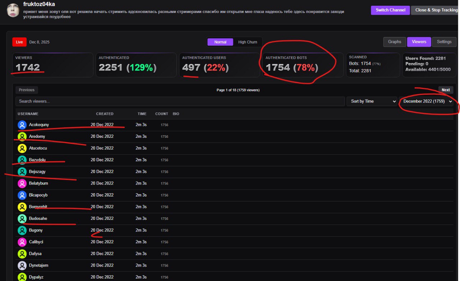460x281 pixels.
Task: Click the avatar icon for Bugony
Action: [22, 230]
